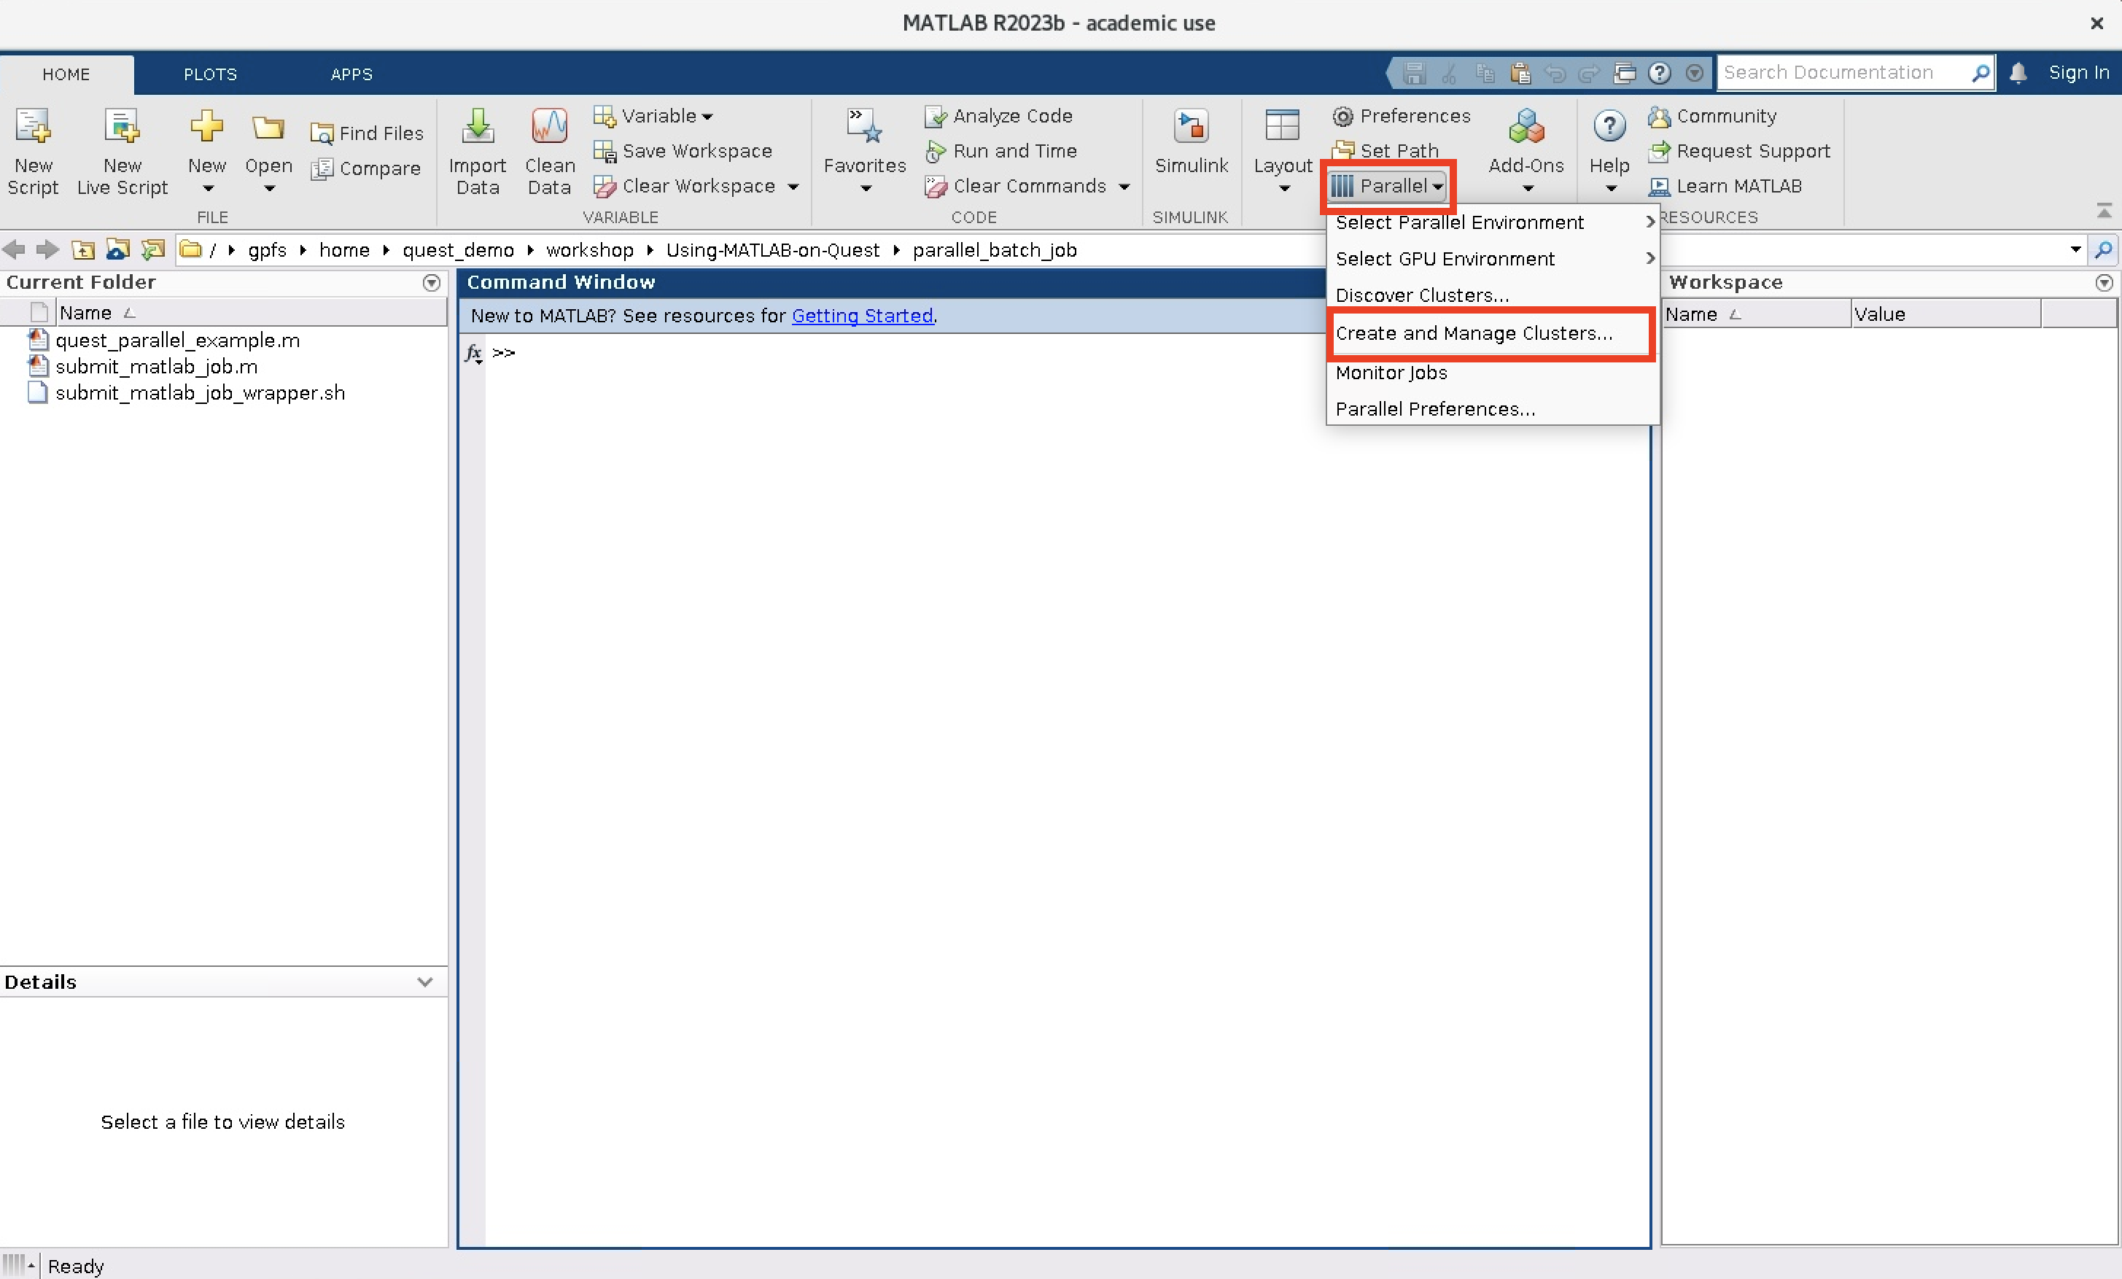2122x1279 pixels.
Task: Expand the Parallel menu
Action: point(1386,186)
